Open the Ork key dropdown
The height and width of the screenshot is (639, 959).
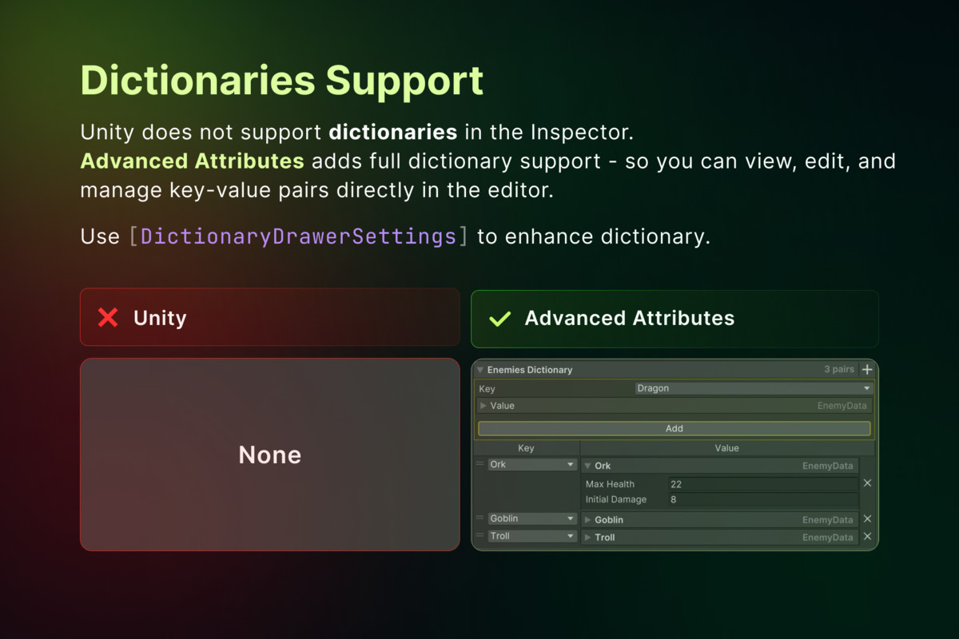(x=532, y=465)
